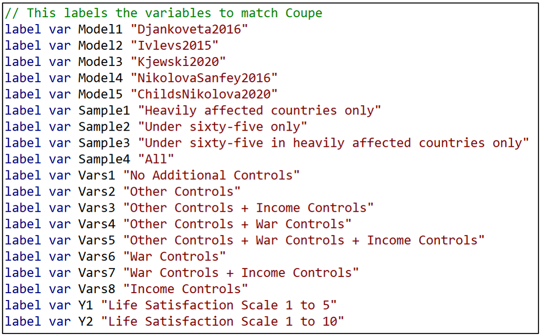Click the Sample3 variable name
The image size is (540, 335).
click(104, 143)
